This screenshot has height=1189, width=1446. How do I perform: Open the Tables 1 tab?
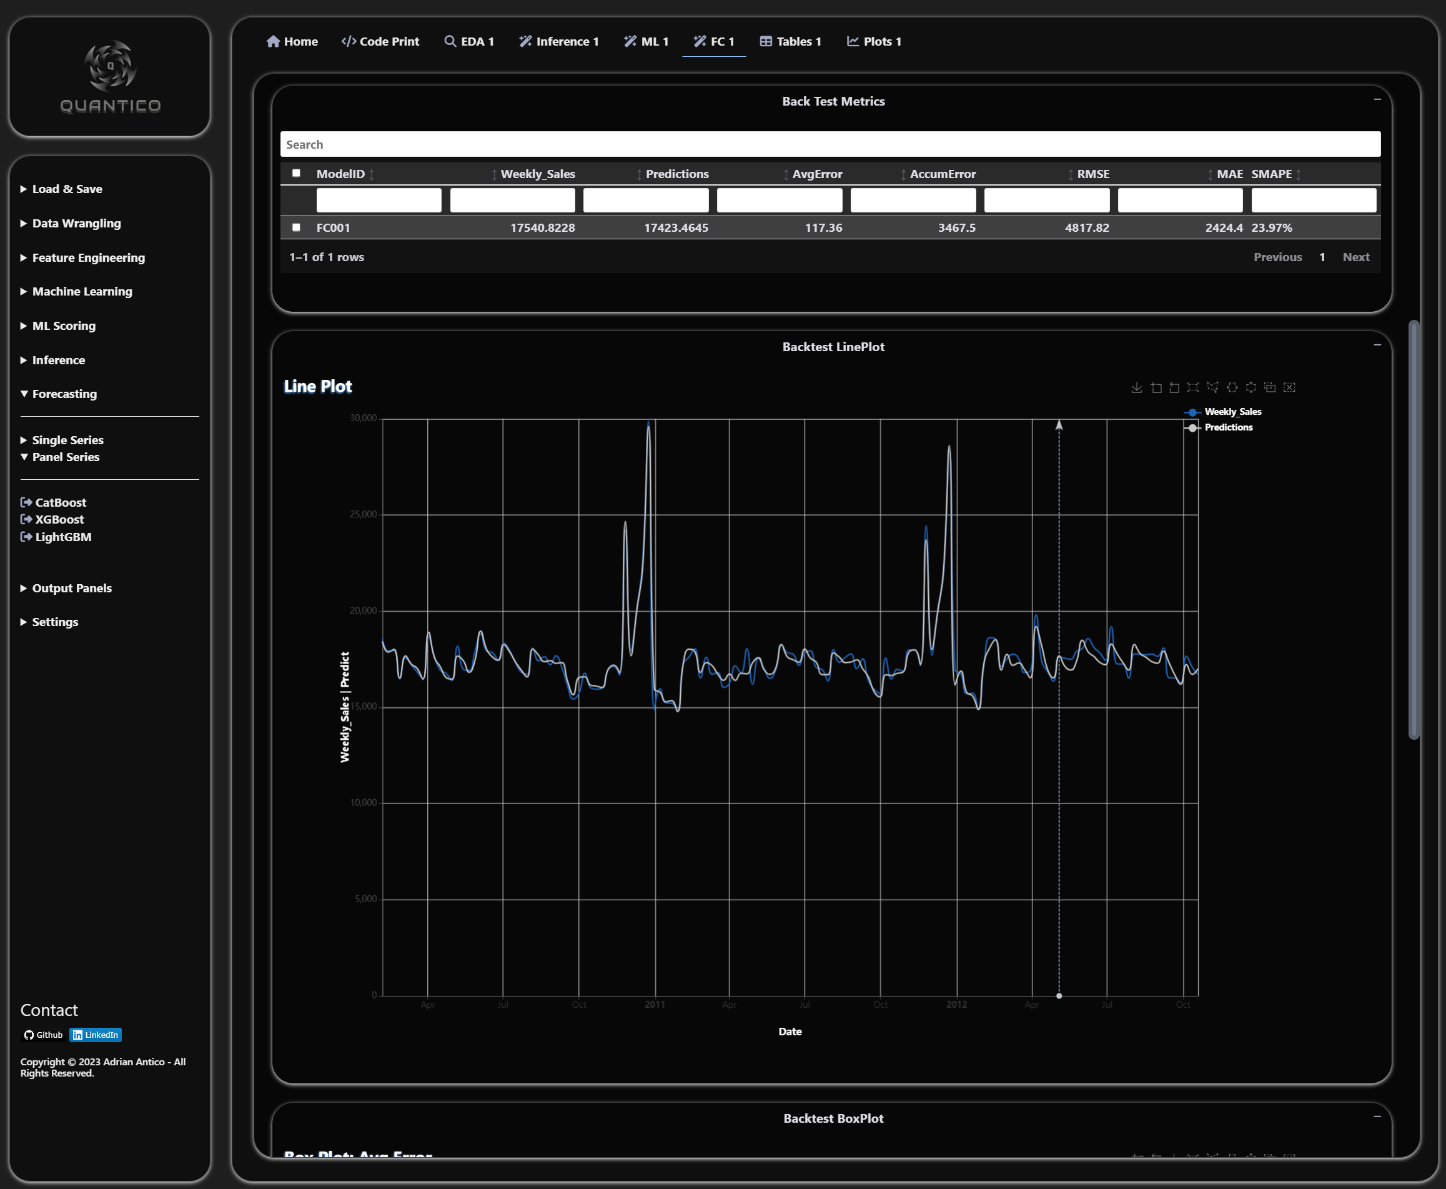click(790, 41)
